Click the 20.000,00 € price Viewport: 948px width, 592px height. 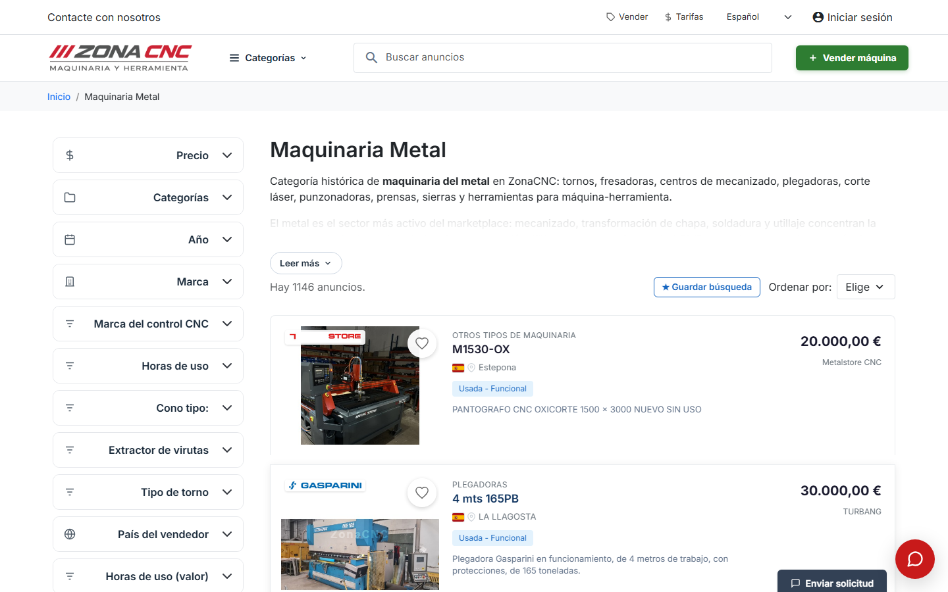tap(841, 341)
